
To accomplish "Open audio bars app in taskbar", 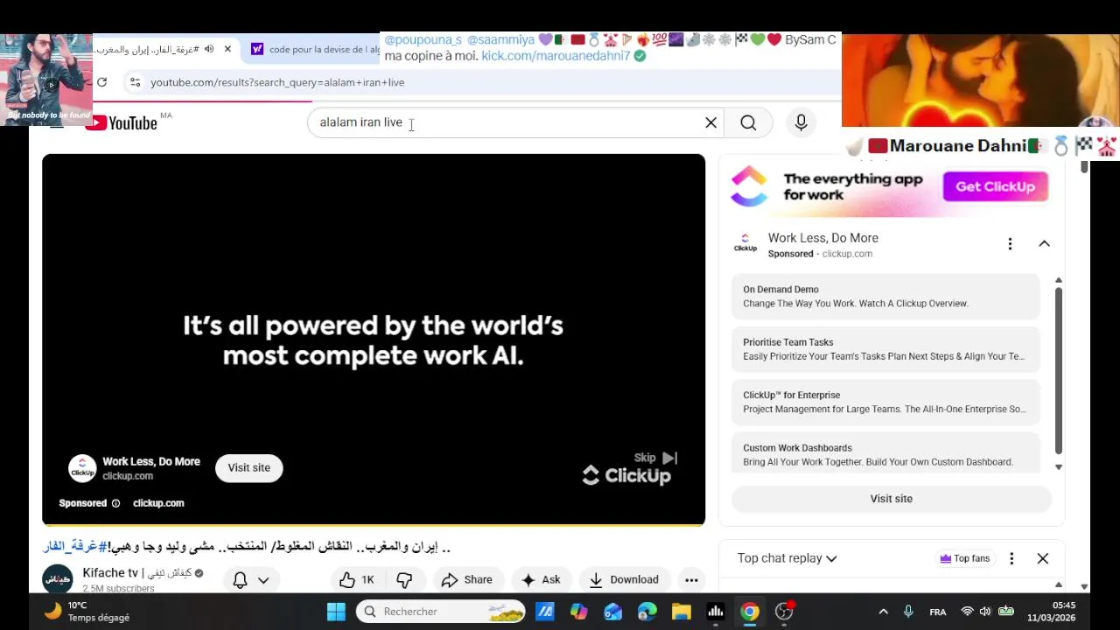I will [x=715, y=612].
